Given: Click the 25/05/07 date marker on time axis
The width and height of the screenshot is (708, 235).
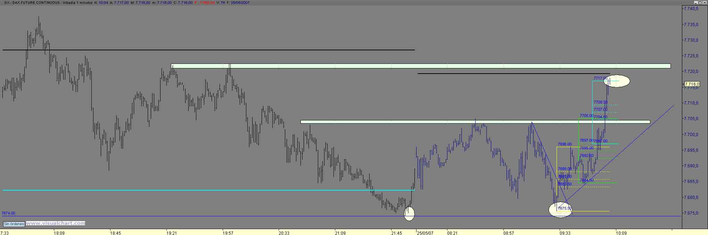Looking at the screenshot, I should (425, 233).
